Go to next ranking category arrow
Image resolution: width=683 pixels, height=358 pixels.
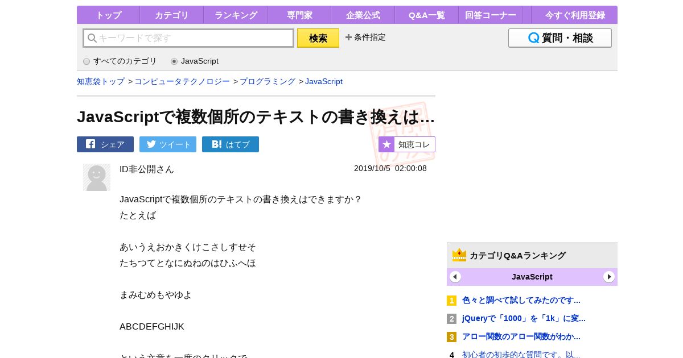point(609,277)
